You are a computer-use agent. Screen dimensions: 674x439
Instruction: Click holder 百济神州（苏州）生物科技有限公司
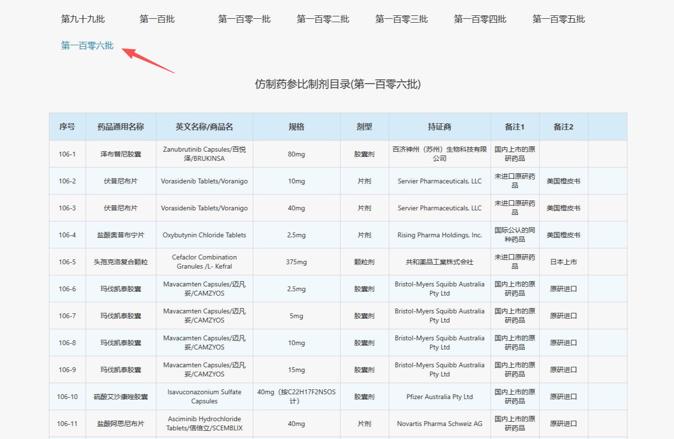click(x=440, y=154)
